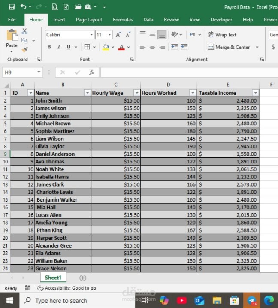The image size is (278, 308).
Task: Open the Hourly Wage filter dropdown
Action: click(x=137, y=93)
